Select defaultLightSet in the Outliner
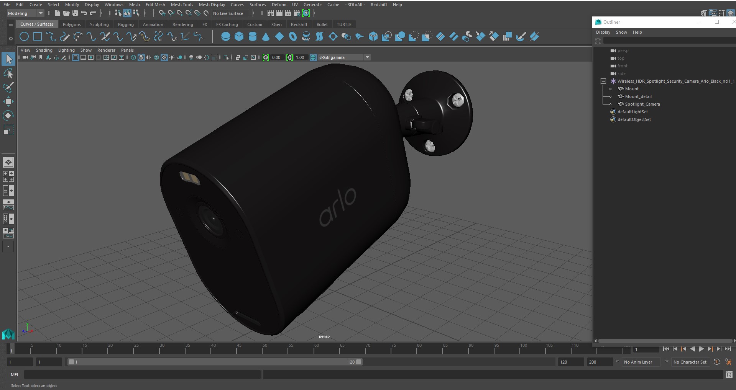 632,112
